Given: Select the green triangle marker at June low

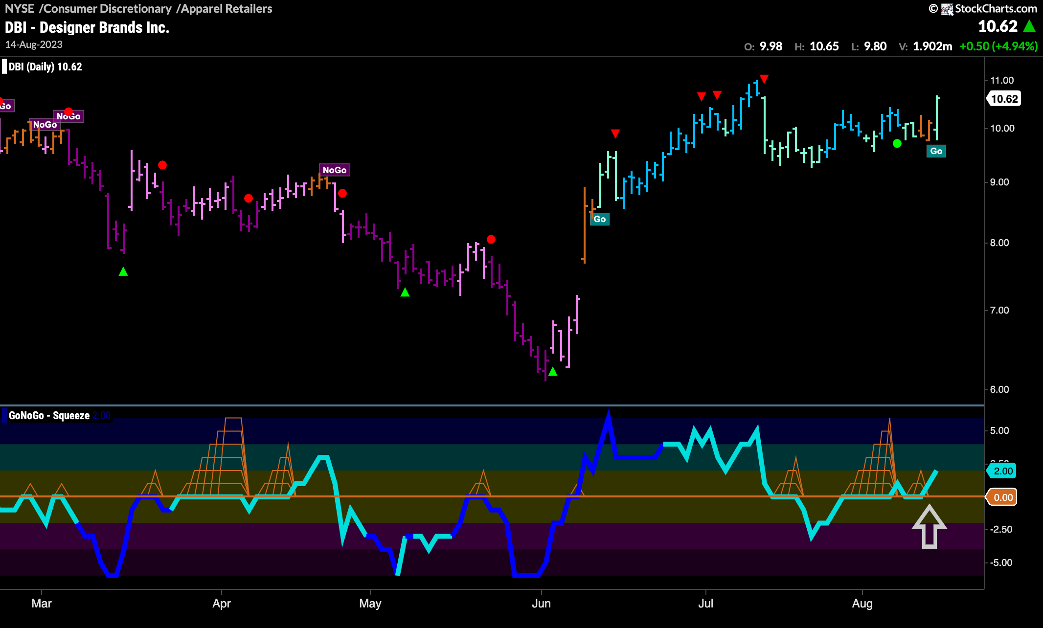Looking at the screenshot, I should tap(553, 372).
